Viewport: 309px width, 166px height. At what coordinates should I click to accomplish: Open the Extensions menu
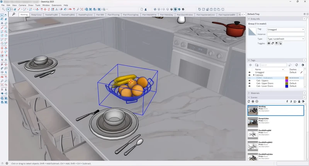pos(57,5)
